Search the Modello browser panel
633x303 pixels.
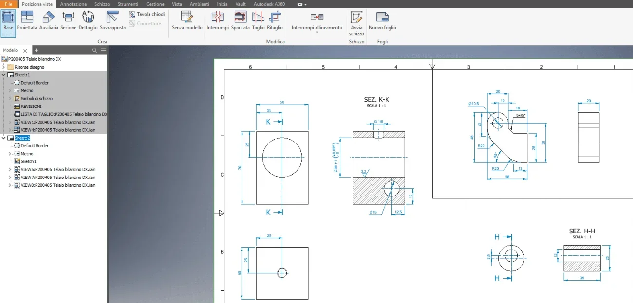click(94, 50)
